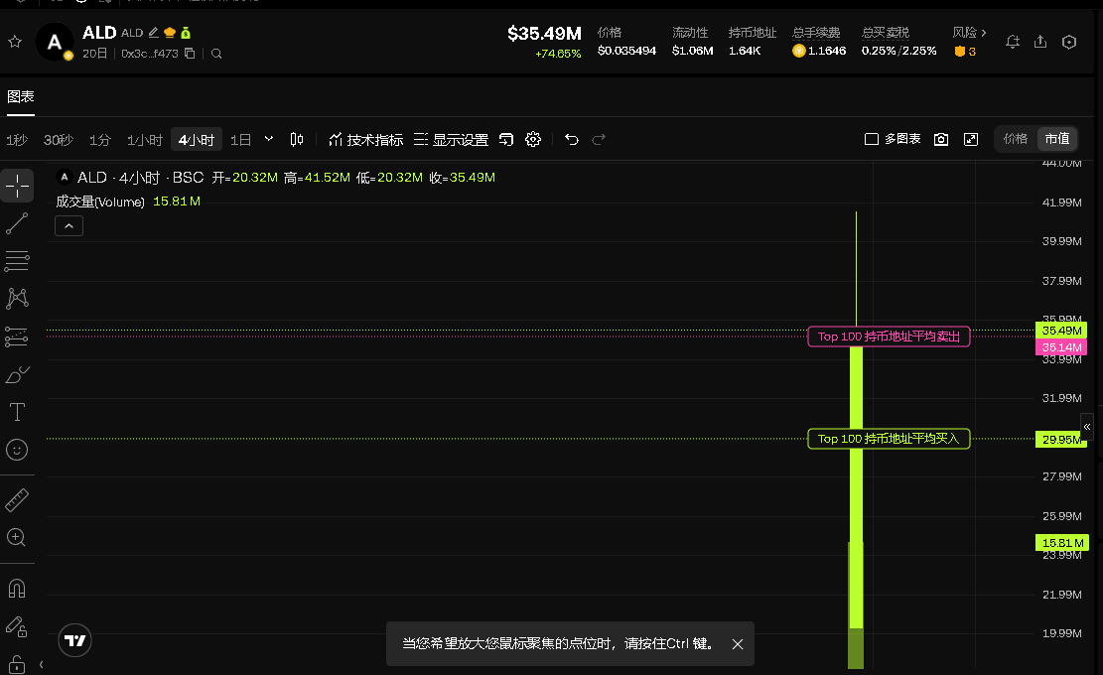Open the chart sync layout icon
Viewport: 1103px width, 675px height.
click(x=505, y=139)
